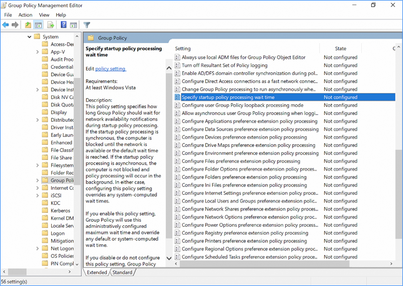
Task: Click the Filter funnel toolbar icon
Action: [87, 25]
